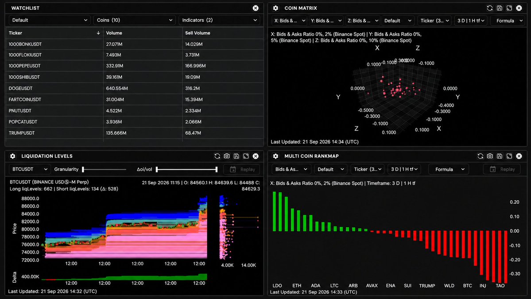Open the Coin Matrix 3 D | 1 H tf dropdown
Image resolution: width=531 pixels, height=299 pixels.
point(471,21)
